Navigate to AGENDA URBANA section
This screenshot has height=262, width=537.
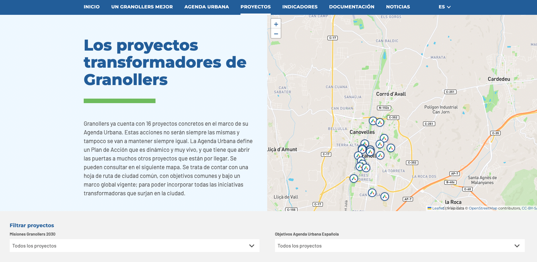pyautogui.click(x=206, y=7)
